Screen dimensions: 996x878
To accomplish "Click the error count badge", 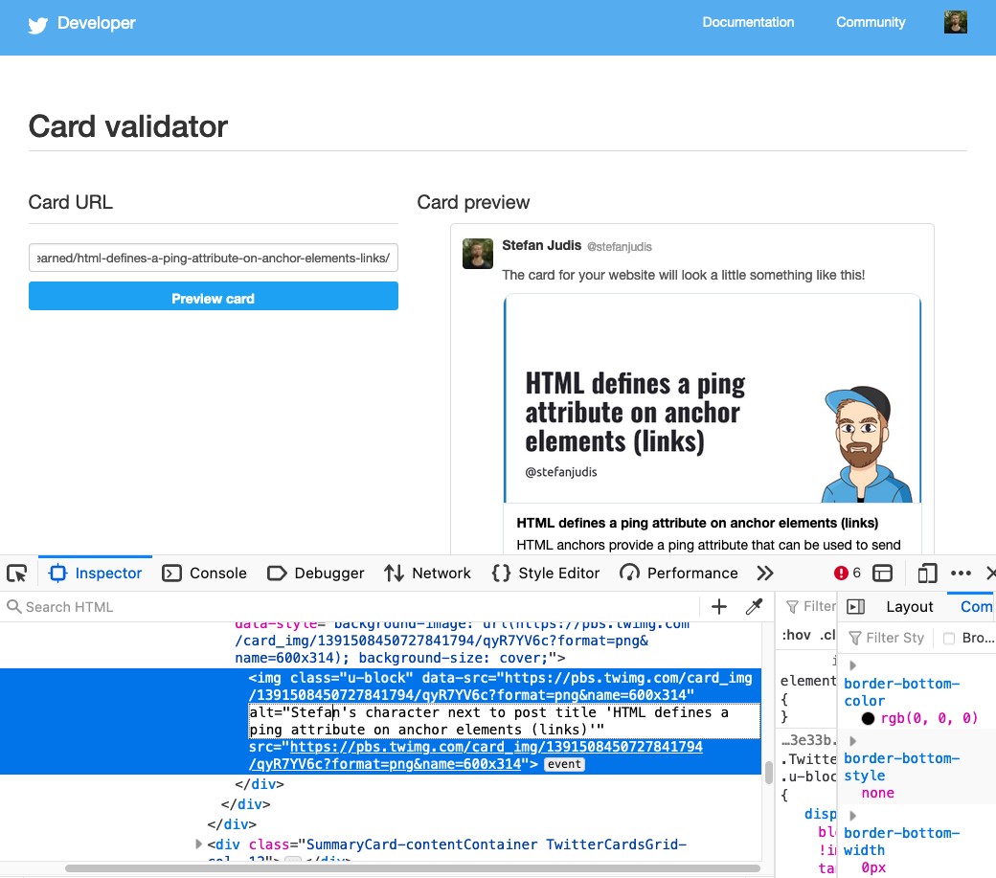I will coord(848,574).
